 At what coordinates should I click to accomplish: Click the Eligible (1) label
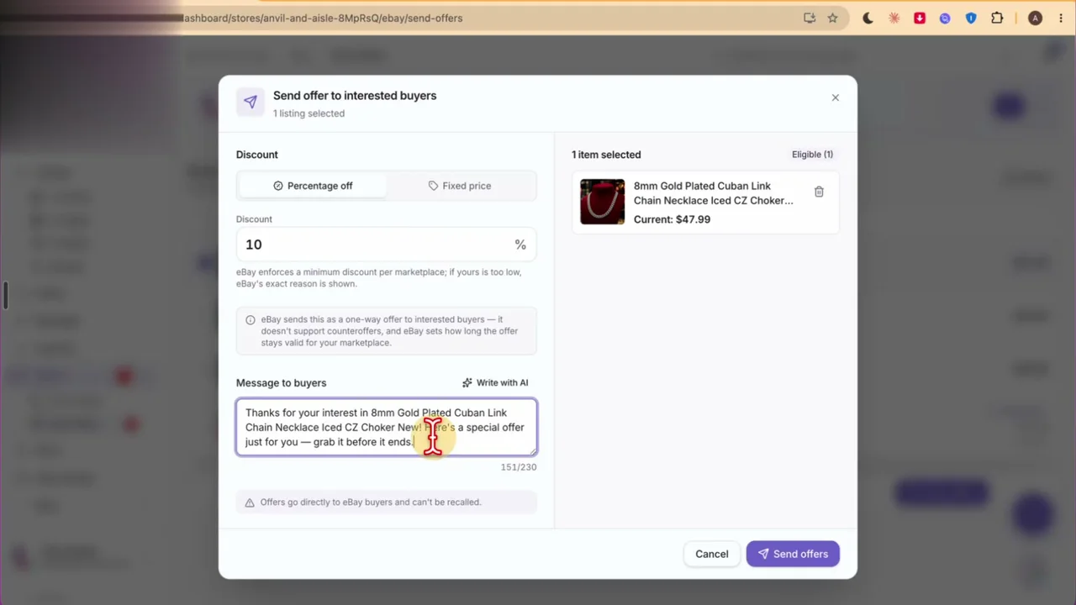coord(812,155)
